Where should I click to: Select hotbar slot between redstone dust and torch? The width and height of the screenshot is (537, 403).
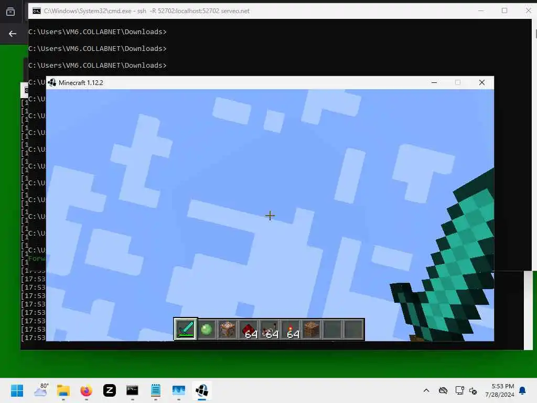coord(270,330)
